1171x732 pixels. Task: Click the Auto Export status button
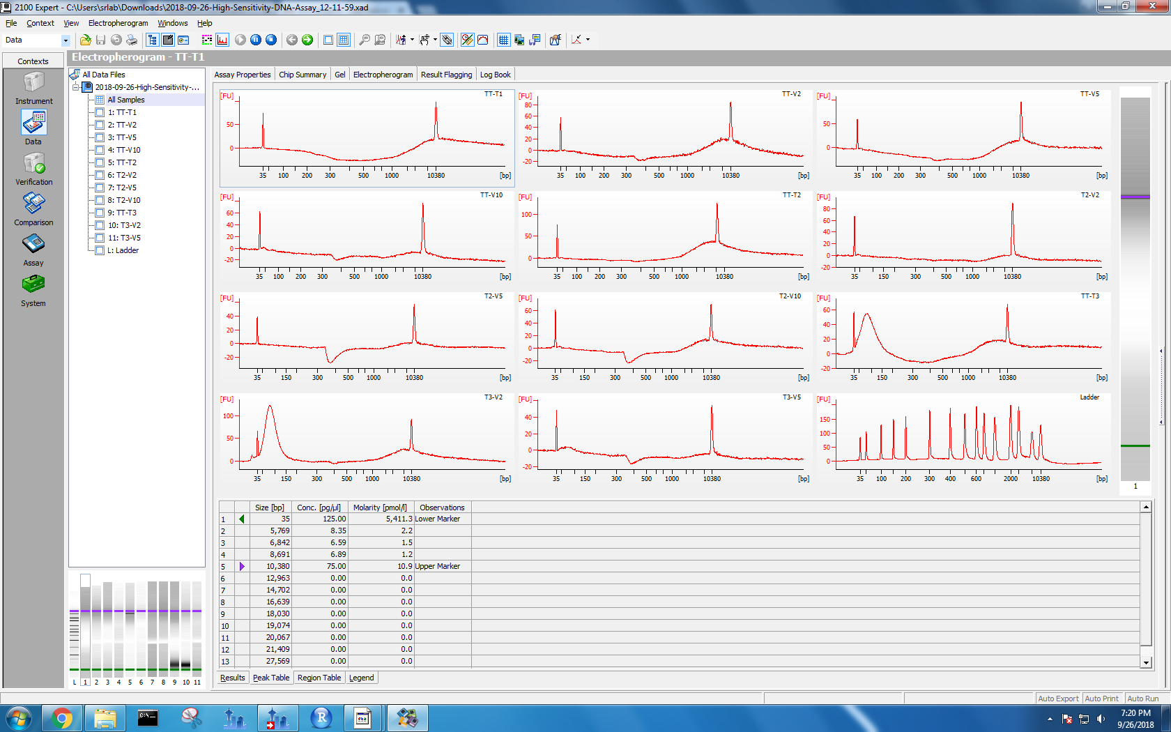click(1057, 699)
